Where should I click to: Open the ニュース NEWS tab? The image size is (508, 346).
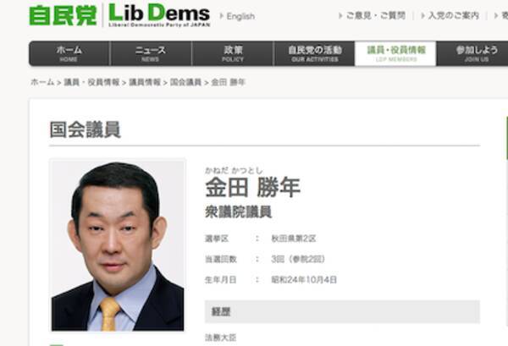pyautogui.click(x=151, y=54)
